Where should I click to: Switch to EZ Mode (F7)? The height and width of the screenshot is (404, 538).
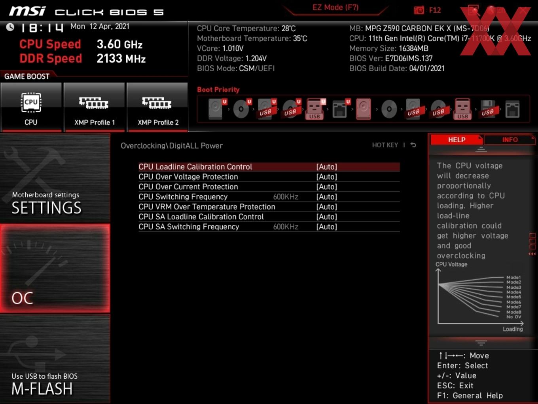pyautogui.click(x=335, y=8)
